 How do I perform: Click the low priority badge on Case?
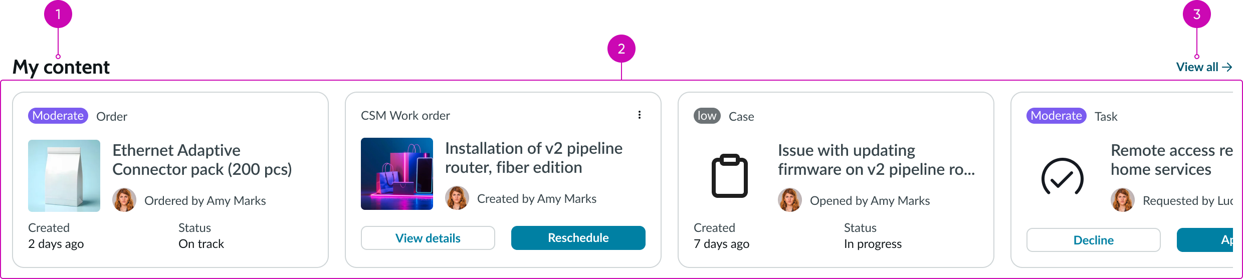pyautogui.click(x=707, y=116)
